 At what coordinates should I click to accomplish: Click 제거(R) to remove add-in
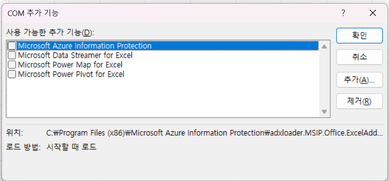click(360, 101)
